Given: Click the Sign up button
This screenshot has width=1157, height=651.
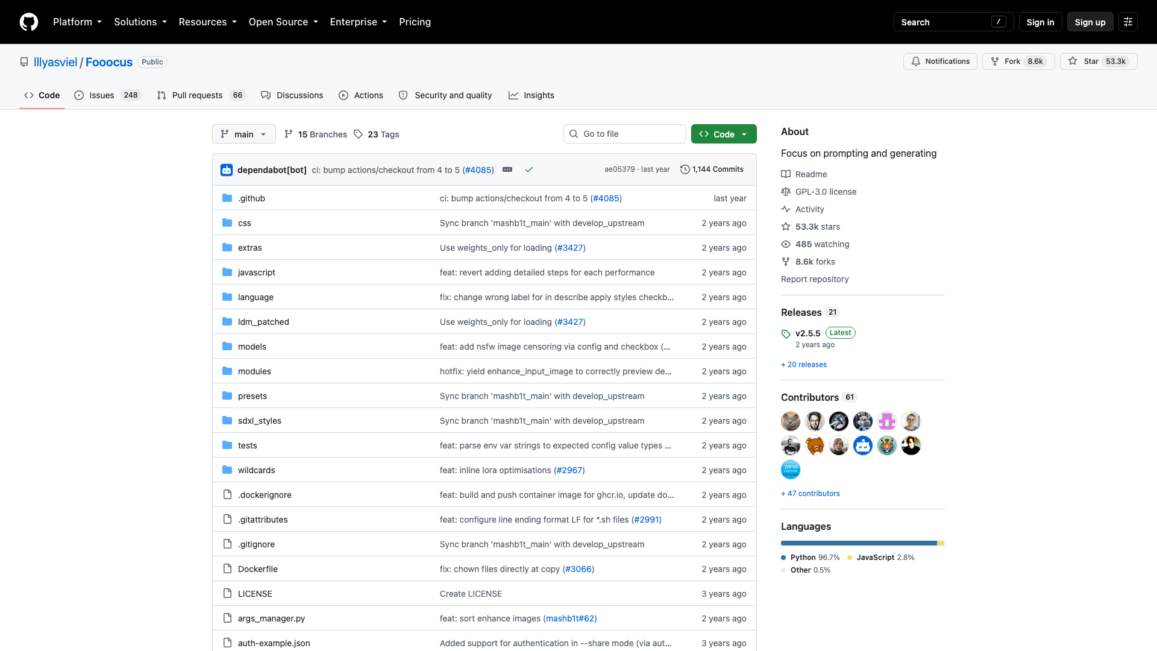Looking at the screenshot, I should pos(1090,22).
